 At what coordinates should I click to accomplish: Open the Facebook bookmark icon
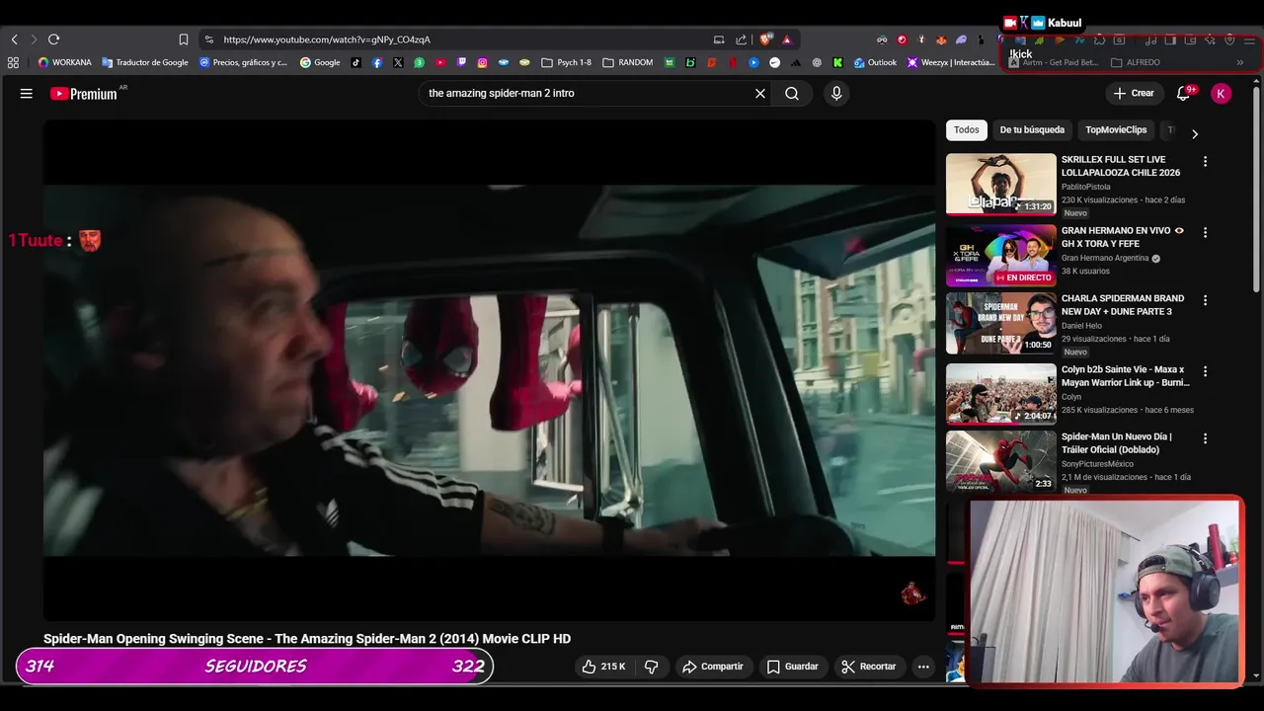pyautogui.click(x=377, y=62)
